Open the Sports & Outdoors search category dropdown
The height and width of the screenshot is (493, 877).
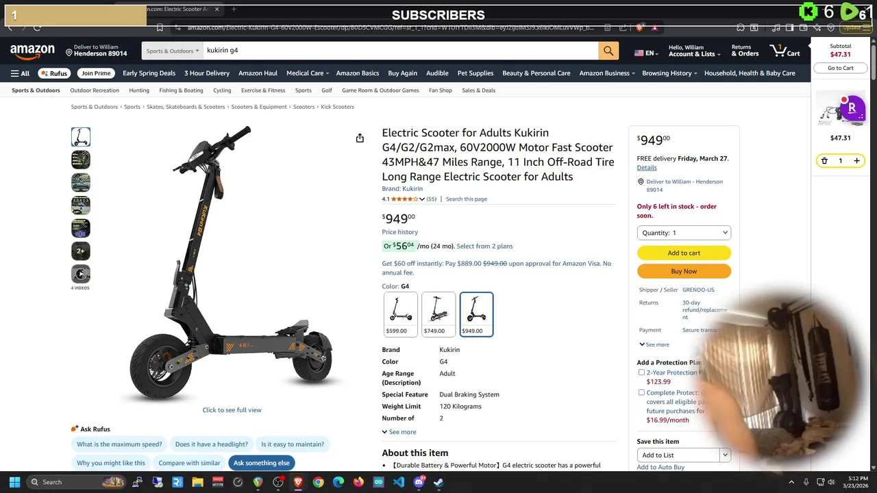(173, 51)
